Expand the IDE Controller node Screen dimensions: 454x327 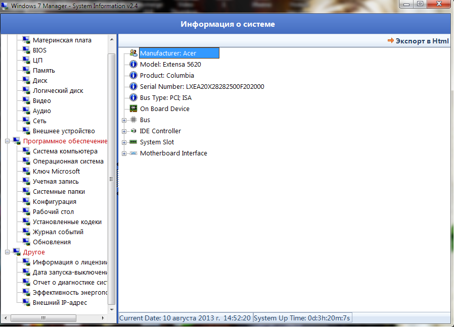coord(124,131)
